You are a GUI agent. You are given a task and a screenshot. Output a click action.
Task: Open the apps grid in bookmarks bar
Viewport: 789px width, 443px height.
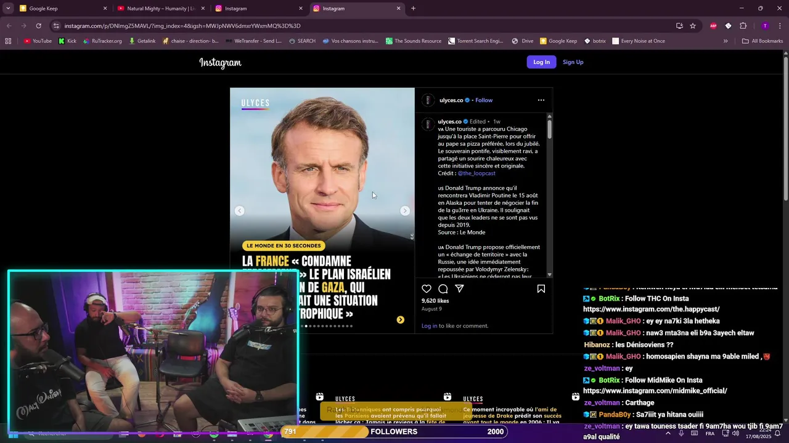click(x=8, y=41)
